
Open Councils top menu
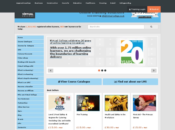click(65, 3)
